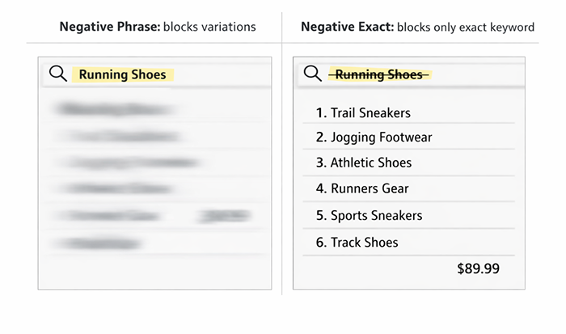Click the Negative Phrase heading
Viewport: 566px width, 334px height.
pos(109,27)
